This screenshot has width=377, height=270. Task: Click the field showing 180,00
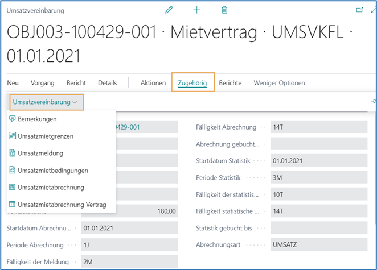click(x=147, y=211)
